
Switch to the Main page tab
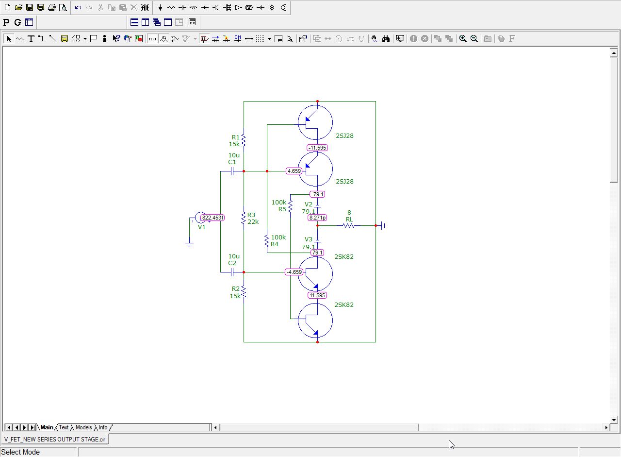click(47, 427)
